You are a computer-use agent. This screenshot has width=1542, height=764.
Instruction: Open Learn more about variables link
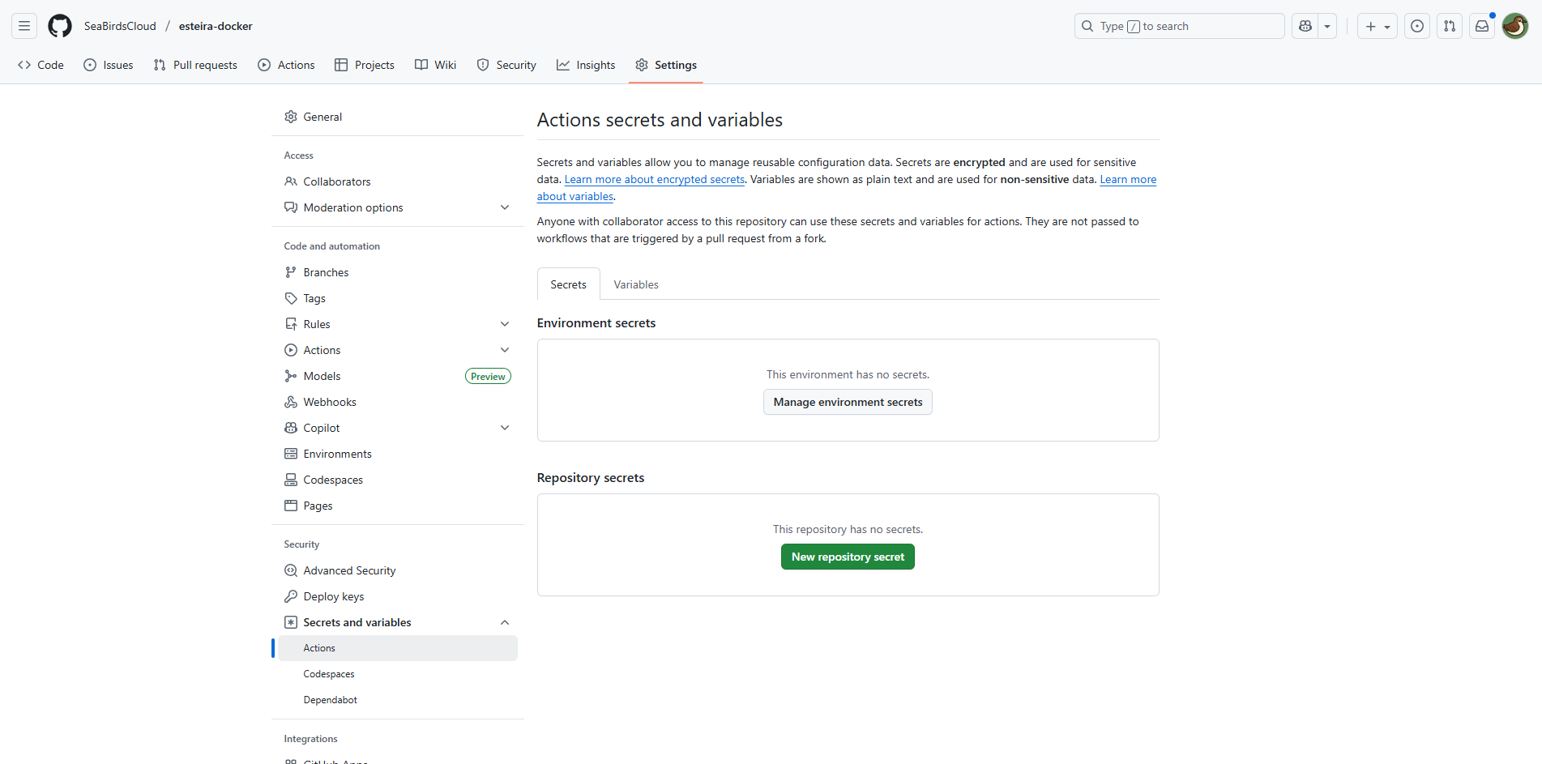[x=1128, y=179]
